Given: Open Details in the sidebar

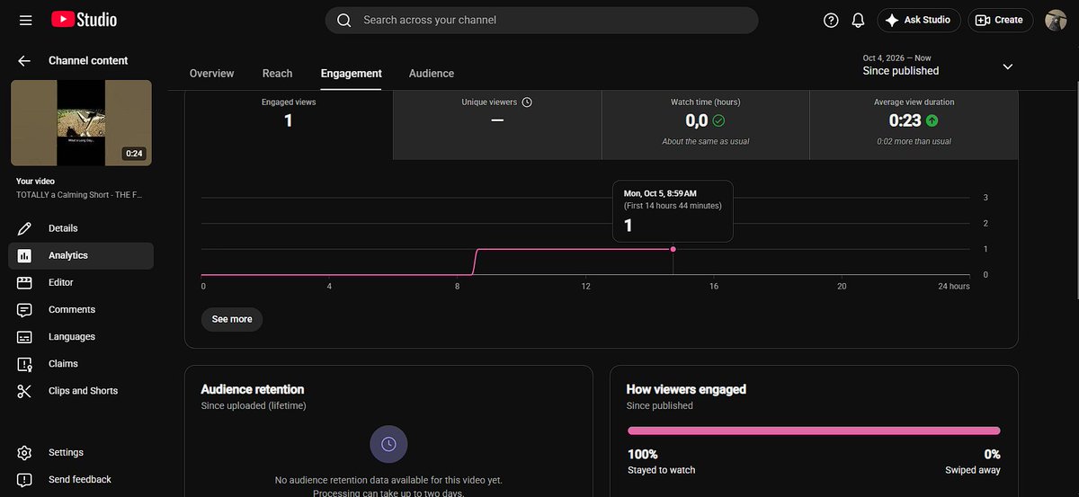Looking at the screenshot, I should point(81,228).
